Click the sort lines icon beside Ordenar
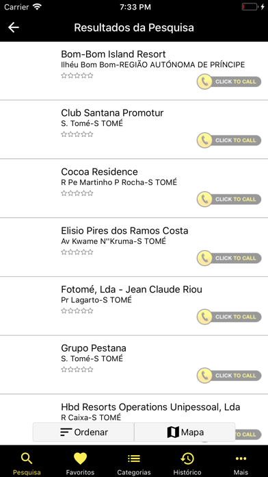The width and height of the screenshot is (268, 477). [x=66, y=432]
